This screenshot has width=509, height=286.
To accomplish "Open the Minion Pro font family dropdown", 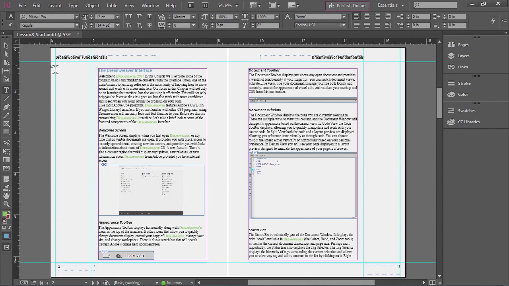I will (76, 17).
